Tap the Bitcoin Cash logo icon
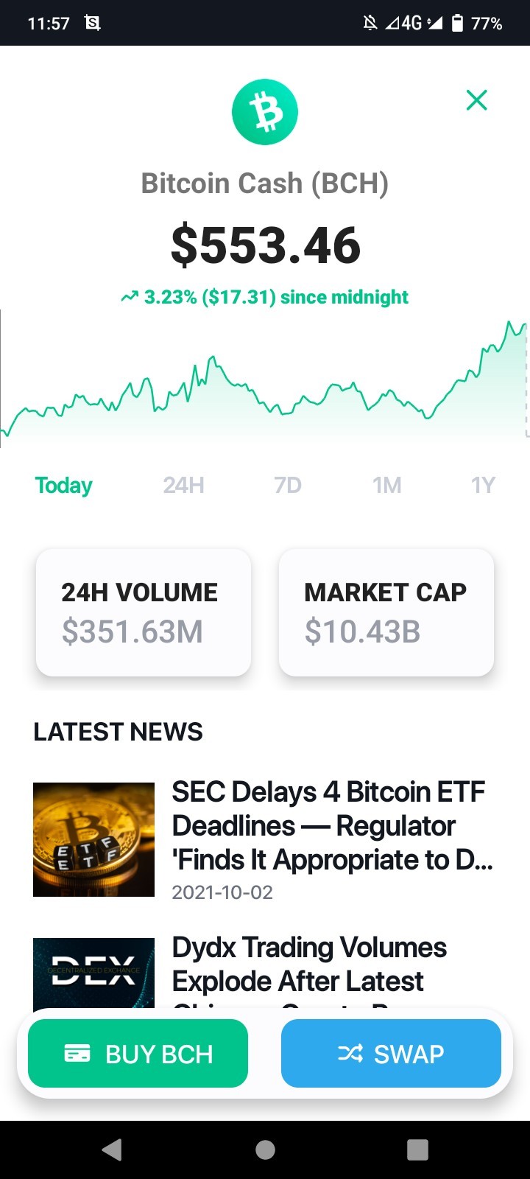530x1179 pixels. pos(265,112)
